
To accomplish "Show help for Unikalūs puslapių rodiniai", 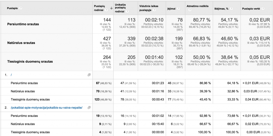I will click(127, 11).
